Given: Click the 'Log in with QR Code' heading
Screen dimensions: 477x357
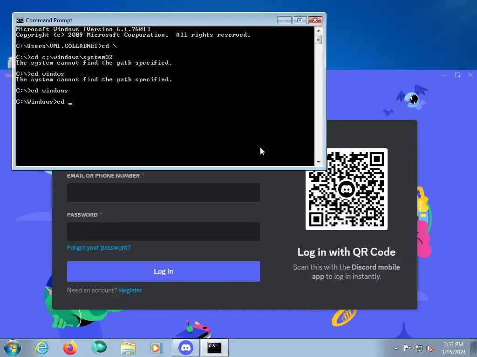Looking at the screenshot, I should click(347, 252).
